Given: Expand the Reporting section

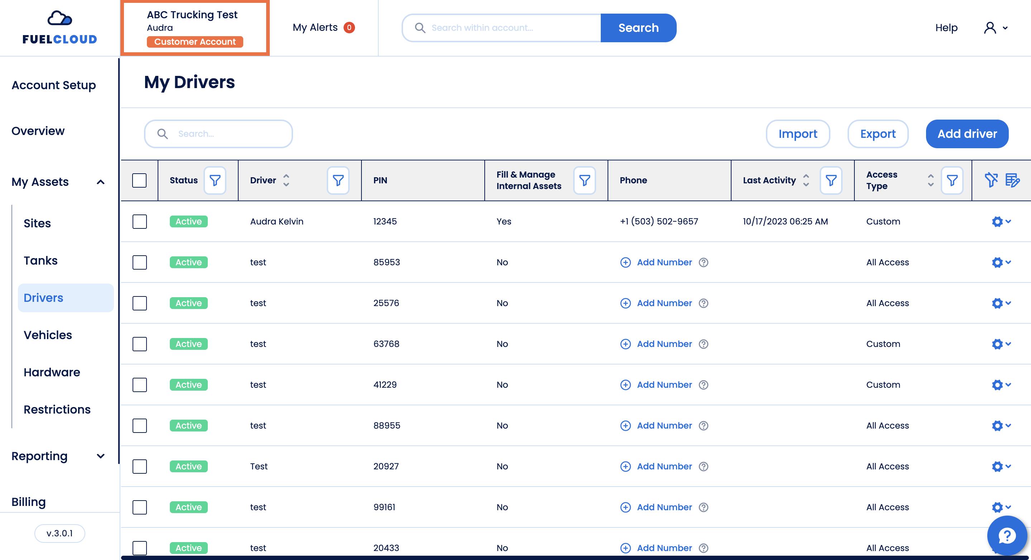Looking at the screenshot, I should pos(100,456).
